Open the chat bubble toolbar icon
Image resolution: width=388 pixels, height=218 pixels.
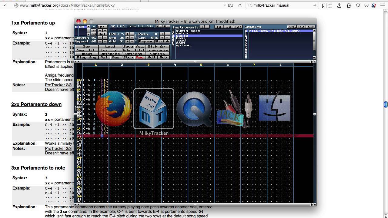(358, 5)
